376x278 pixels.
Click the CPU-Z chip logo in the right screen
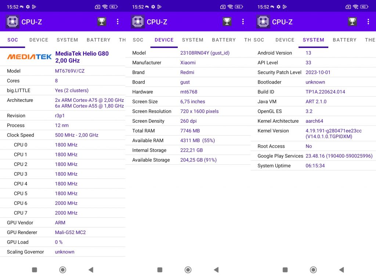tap(263, 22)
